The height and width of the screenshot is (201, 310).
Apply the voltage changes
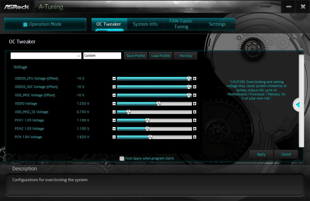pos(261,155)
